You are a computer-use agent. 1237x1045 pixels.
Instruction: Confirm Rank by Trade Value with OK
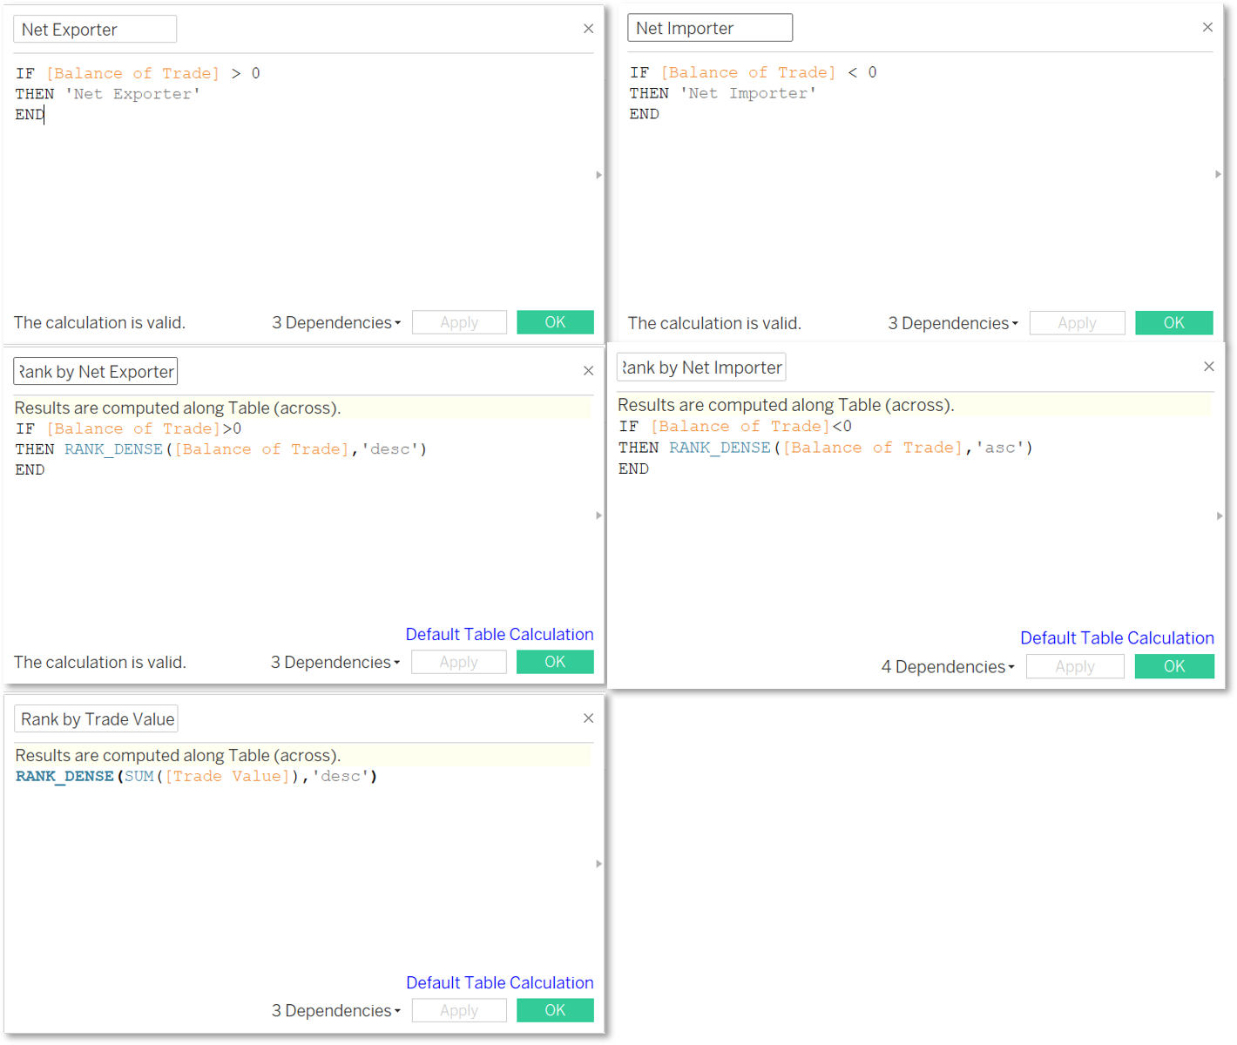[x=555, y=1010]
